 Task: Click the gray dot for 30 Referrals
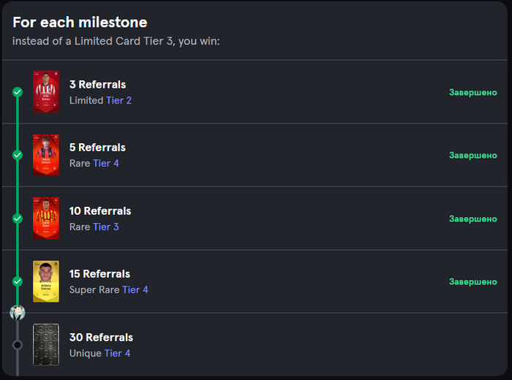coord(18,345)
